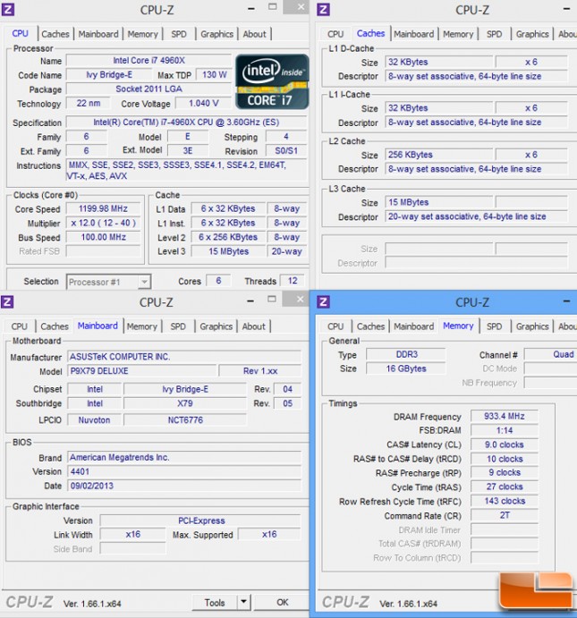Open About tab in top-left CPU window
Screen dimensions: 577x618
click(x=254, y=34)
